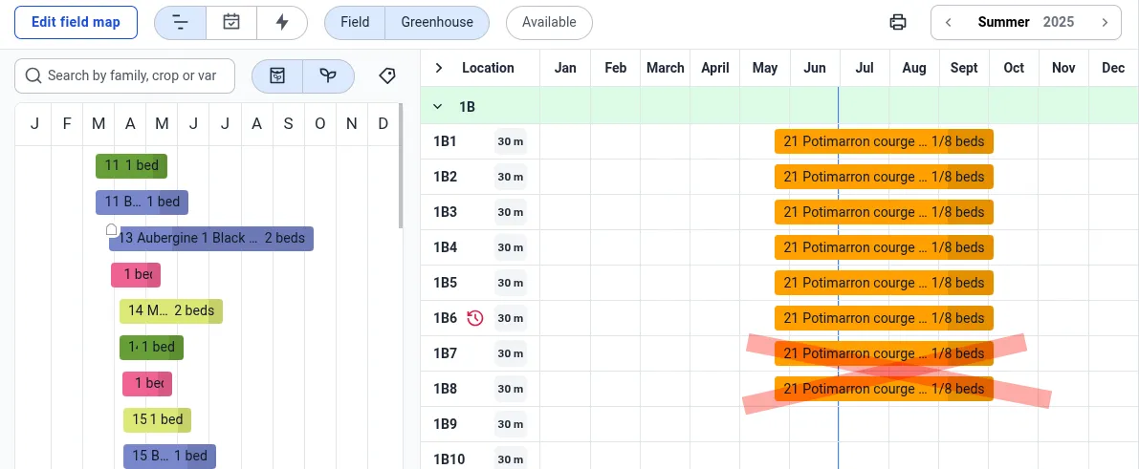Go to next season with right chevron
The image size is (1139, 469).
1105,23
